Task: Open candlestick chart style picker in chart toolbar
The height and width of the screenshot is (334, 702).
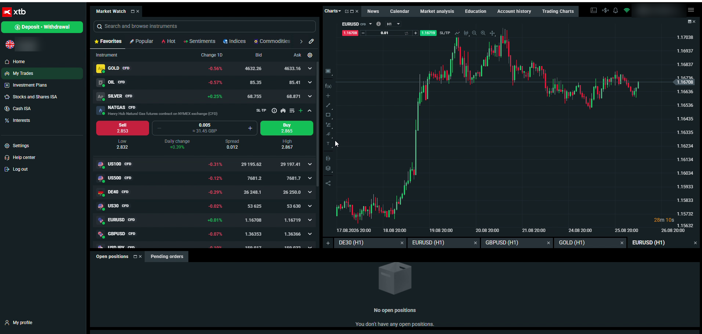Action: pos(466,33)
